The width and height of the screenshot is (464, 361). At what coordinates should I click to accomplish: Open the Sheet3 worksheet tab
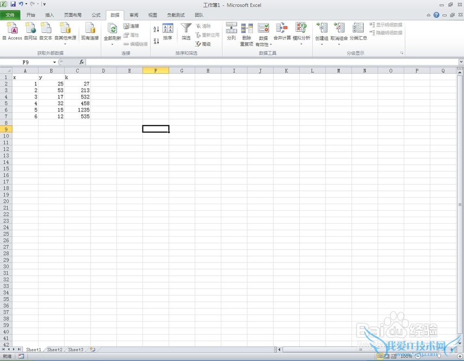coord(76,349)
